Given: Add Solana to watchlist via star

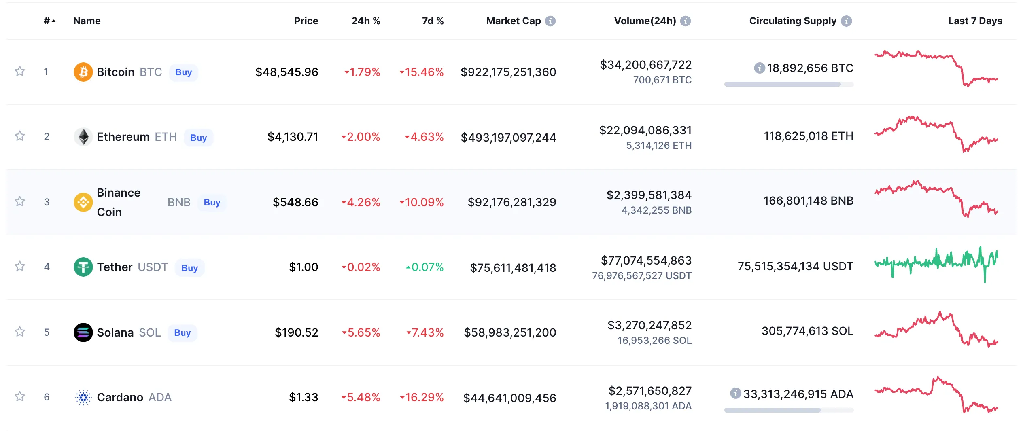Looking at the screenshot, I should [x=20, y=332].
